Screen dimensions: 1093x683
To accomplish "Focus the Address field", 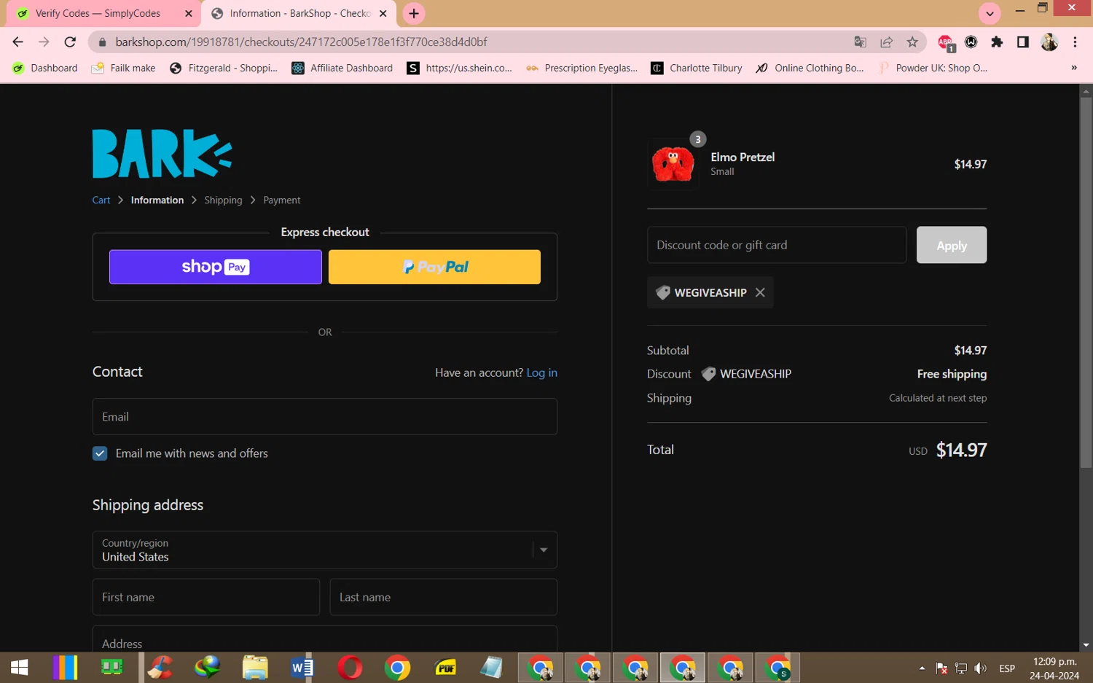I will click(x=325, y=639).
